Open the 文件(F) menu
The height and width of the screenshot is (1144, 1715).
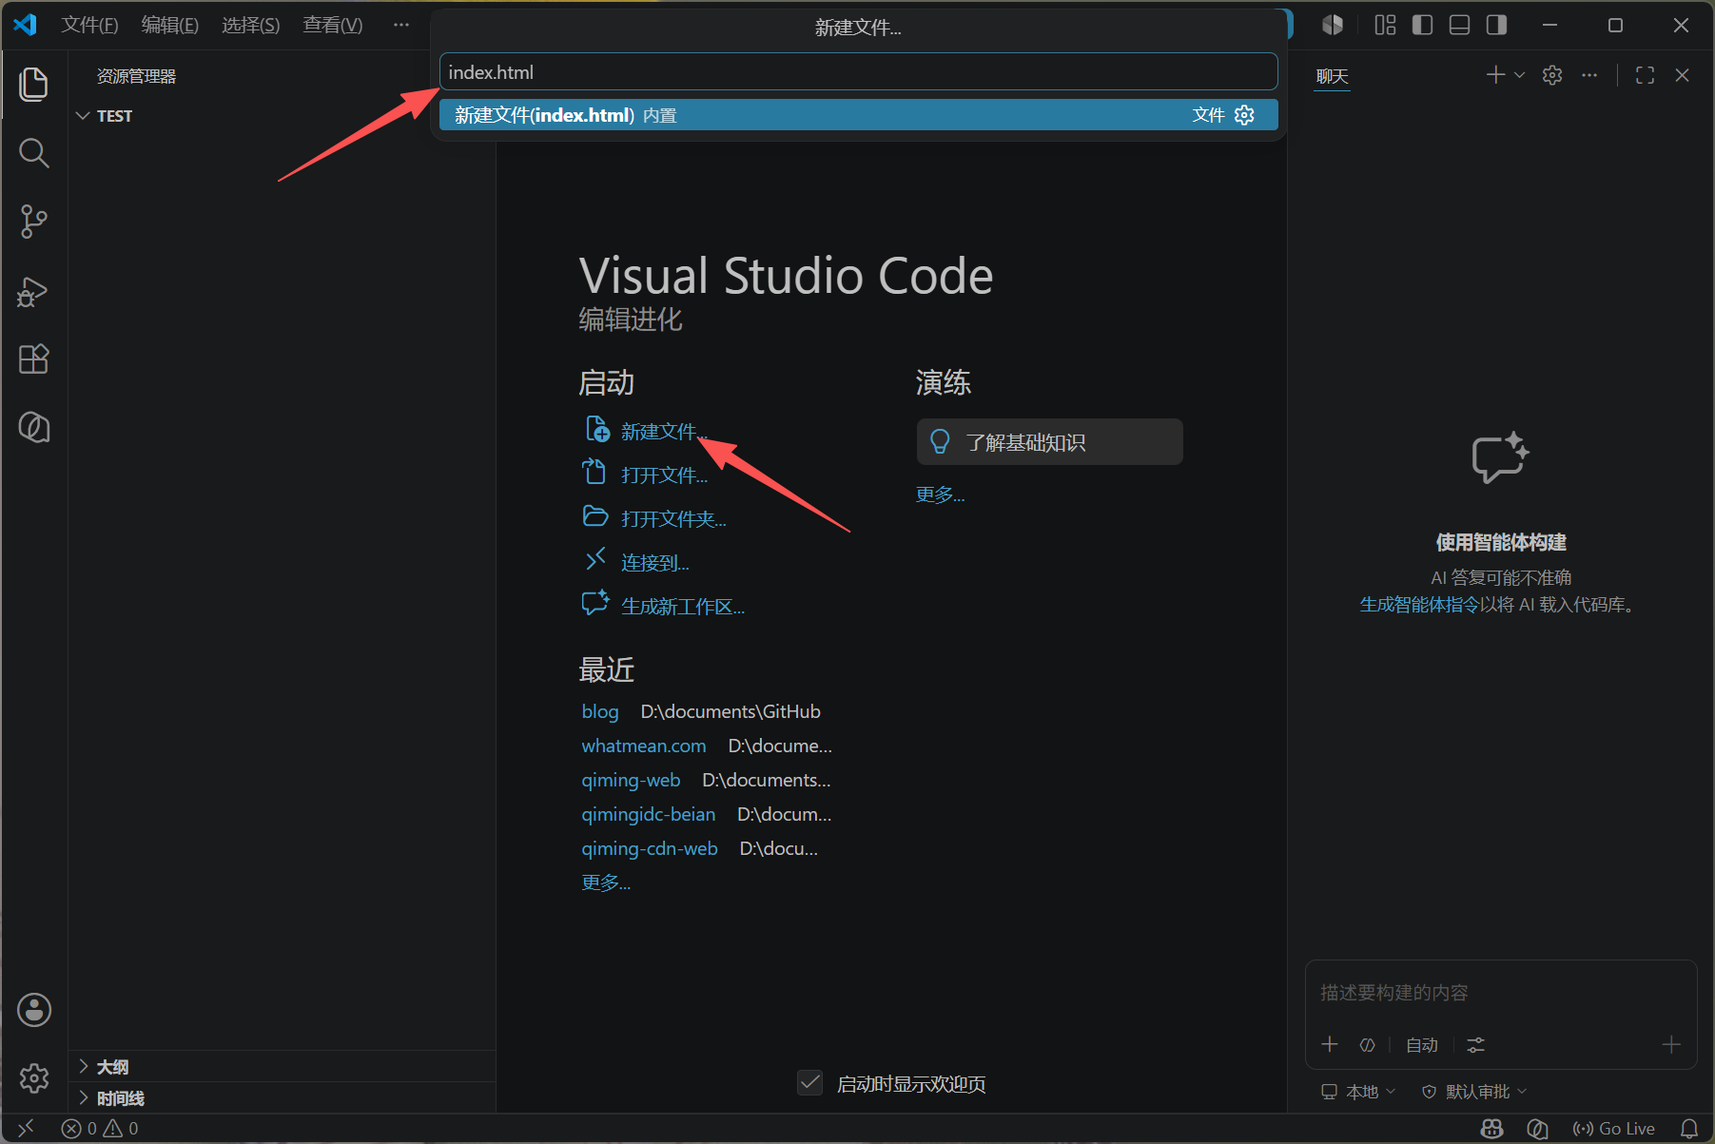pyautogui.click(x=89, y=25)
